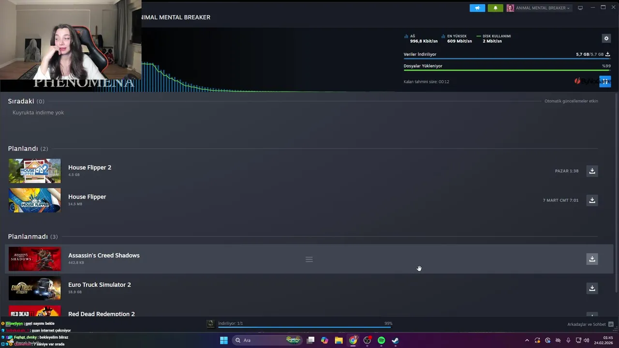The height and width of the screenshot is (348, 619).
Task: Open clock and date 01:45 flyout
Action: point(604,340)
